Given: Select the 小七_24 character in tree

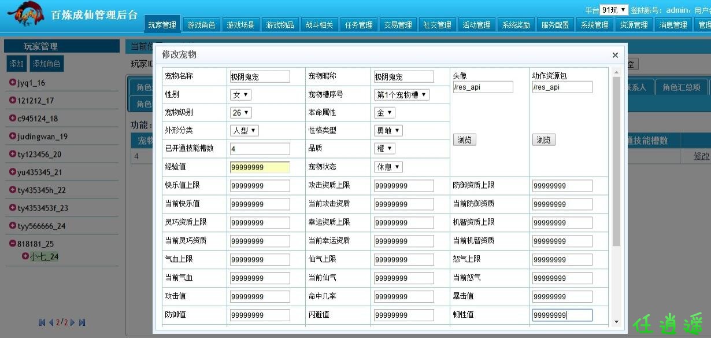Looking at the screenshot, I should [x=44, y=256].
